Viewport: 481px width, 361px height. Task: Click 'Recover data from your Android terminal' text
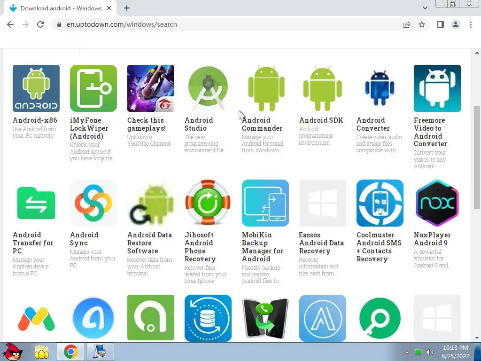[x=149, y=267]
